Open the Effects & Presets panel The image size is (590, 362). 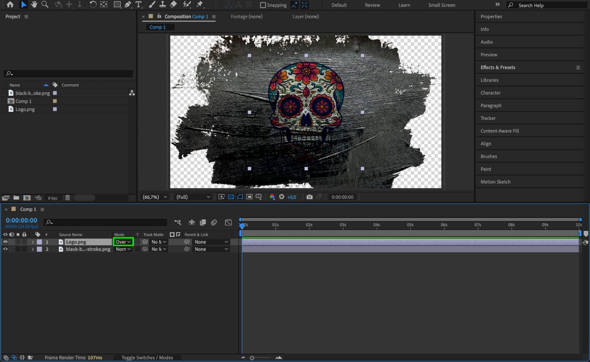(x=498, y=67)
